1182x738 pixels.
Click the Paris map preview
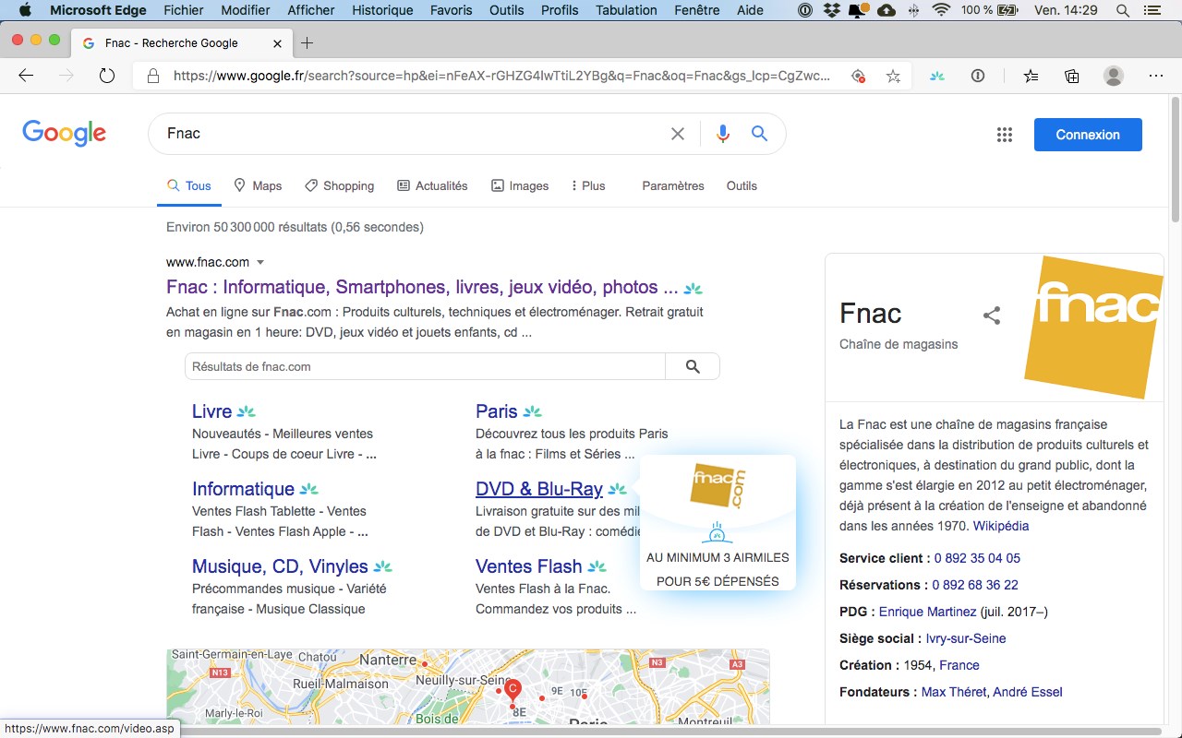click(468, 686)
